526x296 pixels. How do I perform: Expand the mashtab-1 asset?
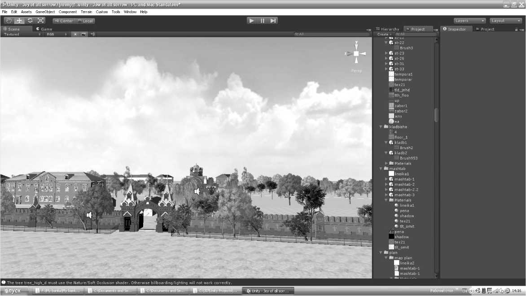386,179
